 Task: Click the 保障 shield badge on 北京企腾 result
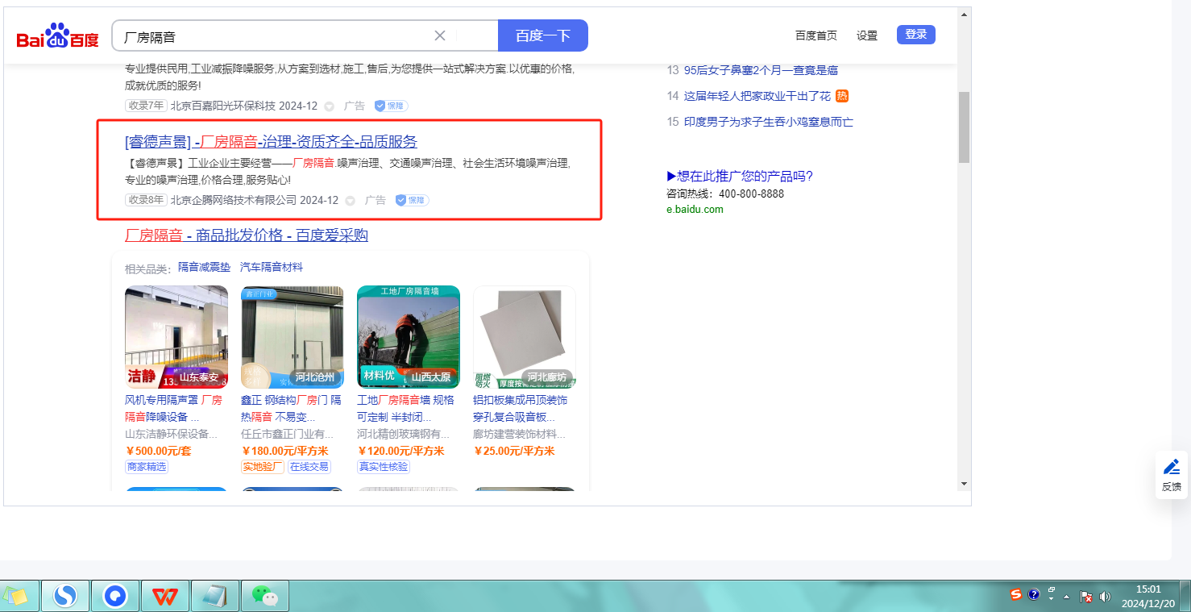pyautogui.click(x=412, y=200)
